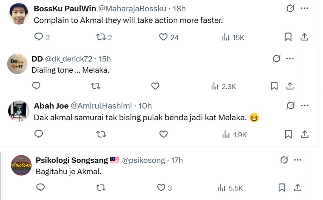Open three-dot menu on DD's tweet
The height and width of the screenshot is (200, 323).
click(290, 59)
